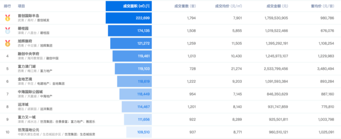Screen dimensions: 341x139
Task: Open project 远洋城
Action: pyautogui.click(x=23, y=105)
